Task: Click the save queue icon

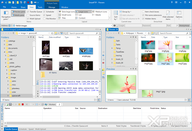Action: [x=10, y=104]
